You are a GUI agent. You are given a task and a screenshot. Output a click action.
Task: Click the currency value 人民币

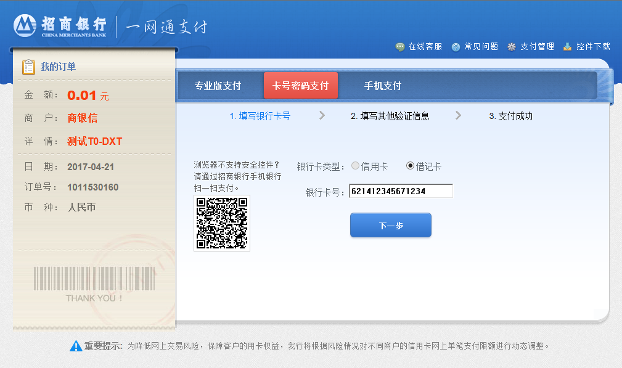(81, 207)
